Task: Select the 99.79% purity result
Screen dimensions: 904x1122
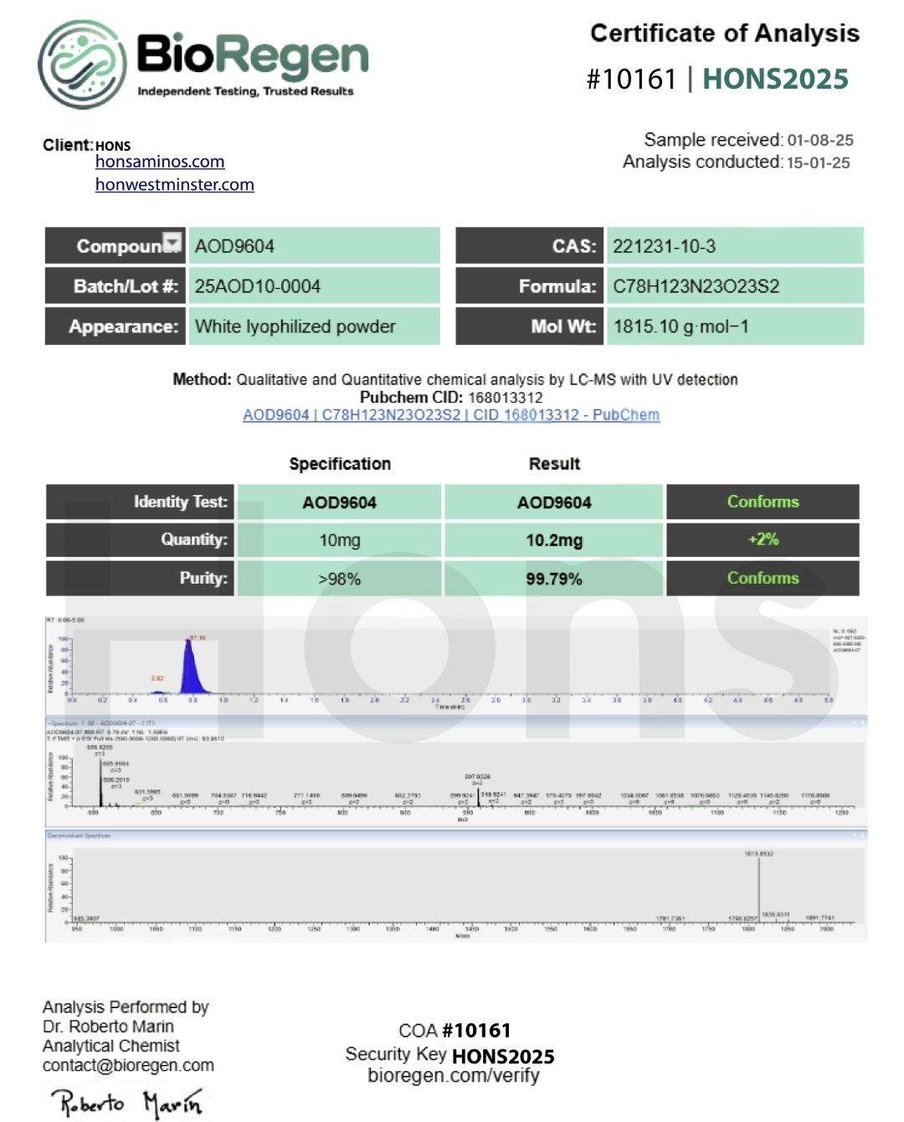Action: pos(554,579)
